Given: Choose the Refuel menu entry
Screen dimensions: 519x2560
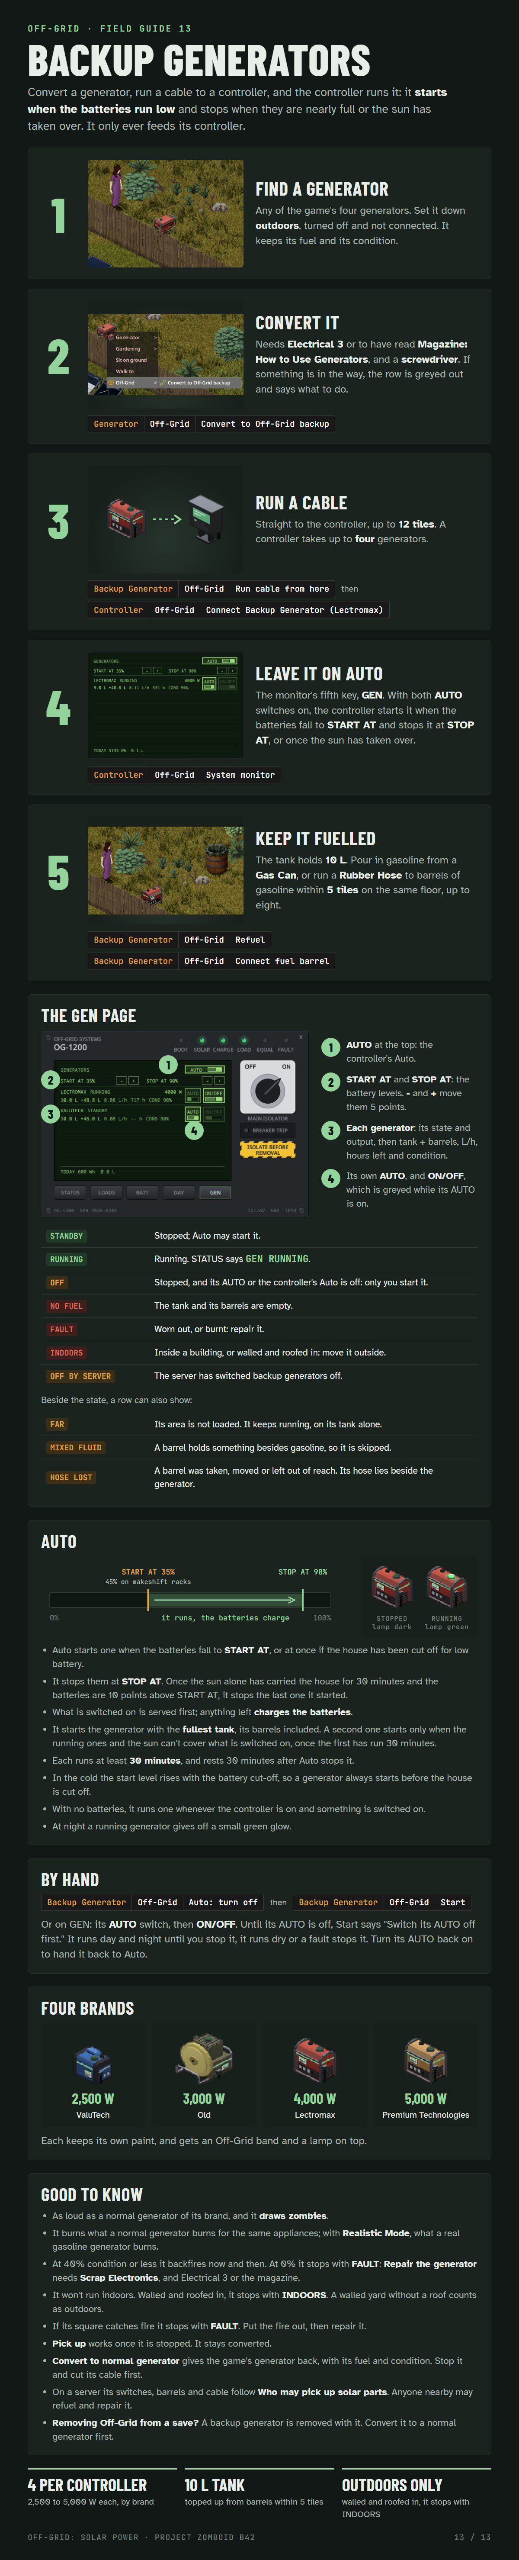Looking at the screenshot, I should (x=250, y=940).
